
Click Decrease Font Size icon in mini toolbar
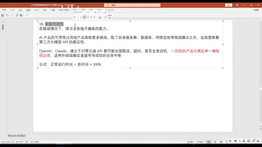coord(99,13)
